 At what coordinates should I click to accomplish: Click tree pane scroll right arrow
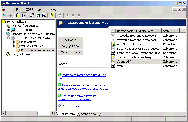tap(53, 113)
